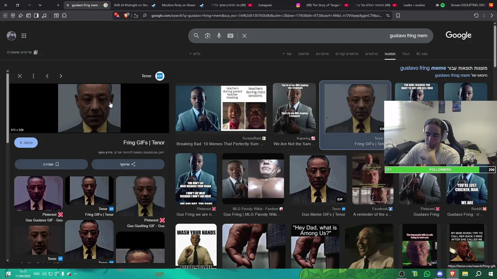
Task: Open Gus Fring MLG Parody Wiki result
Action: [x=253, y=179]
